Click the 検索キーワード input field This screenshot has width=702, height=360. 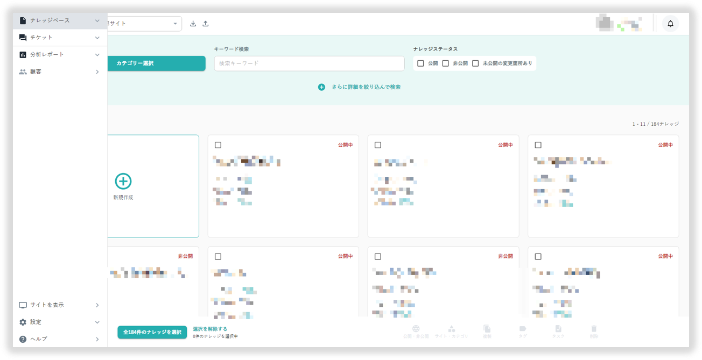click(309, 63)
